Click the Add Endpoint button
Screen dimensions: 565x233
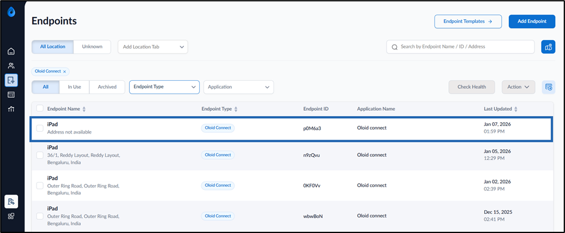[532, 22]
